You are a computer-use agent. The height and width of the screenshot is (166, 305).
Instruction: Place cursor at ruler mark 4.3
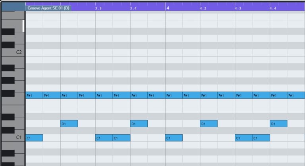238,8
